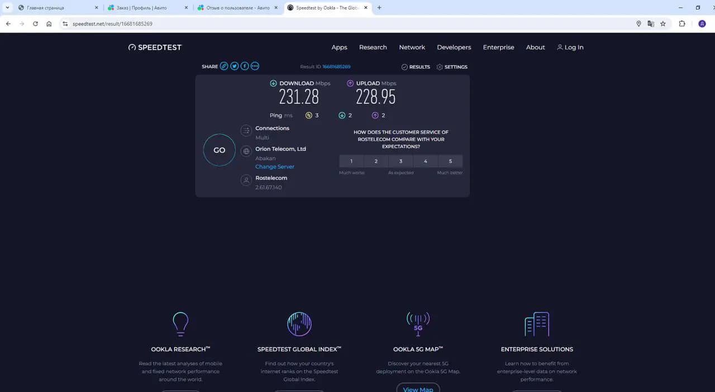Copy the result link with the share icon

click(224, 66)
